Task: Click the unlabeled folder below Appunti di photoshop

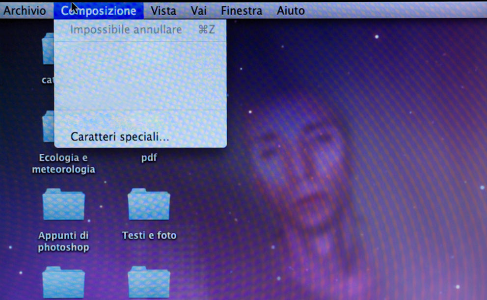Action: pyautogui.click(x=63, y=282)
